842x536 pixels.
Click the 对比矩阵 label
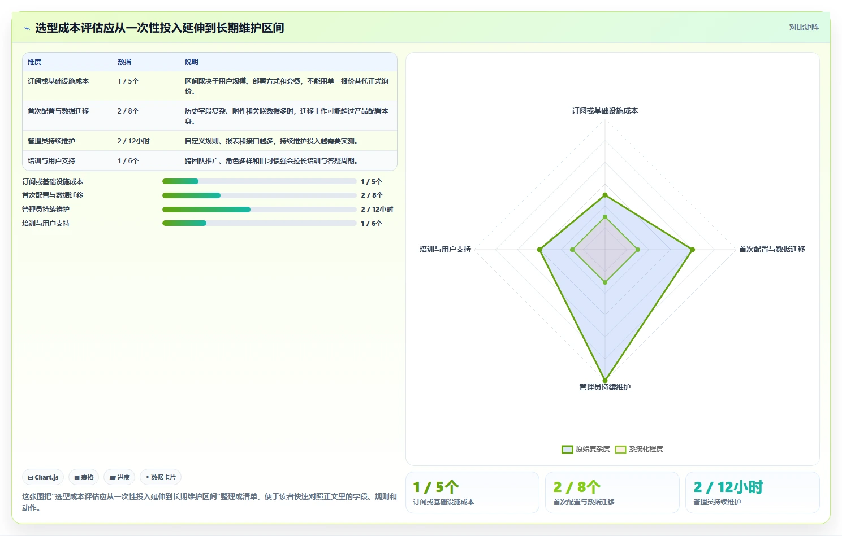click(x=804, y=27)
